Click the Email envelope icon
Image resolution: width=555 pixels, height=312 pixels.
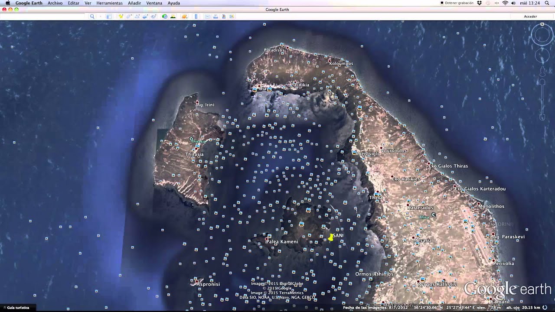click(207, 16)
